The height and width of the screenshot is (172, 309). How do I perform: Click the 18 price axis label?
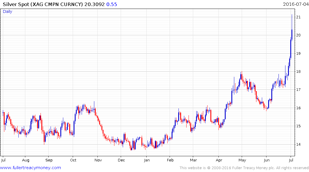[298, 72]
